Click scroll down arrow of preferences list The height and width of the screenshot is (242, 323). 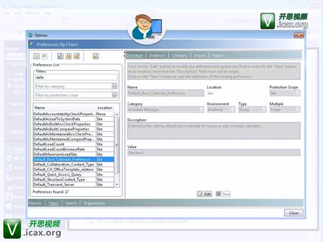117,184
